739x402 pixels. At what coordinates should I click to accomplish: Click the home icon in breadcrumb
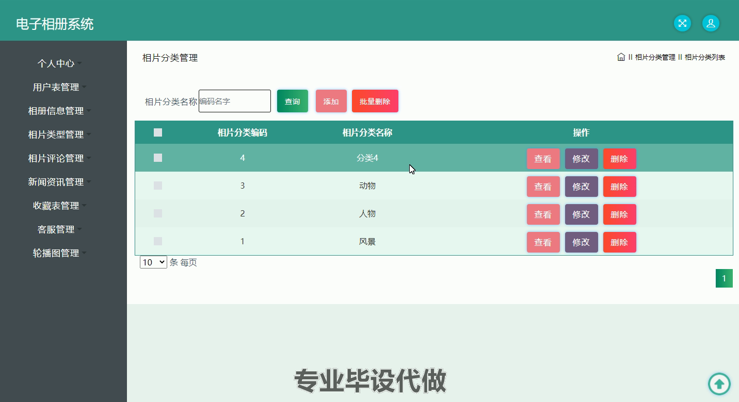point(621,57)
